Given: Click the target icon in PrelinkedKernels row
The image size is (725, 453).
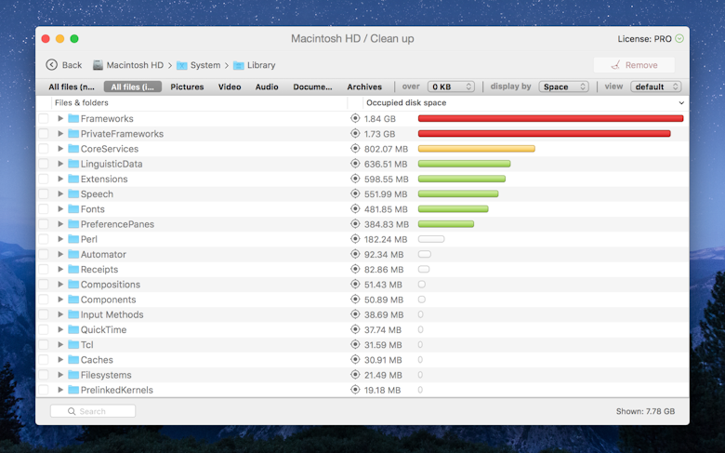Looking at the screenshot, I should (355, 390).
